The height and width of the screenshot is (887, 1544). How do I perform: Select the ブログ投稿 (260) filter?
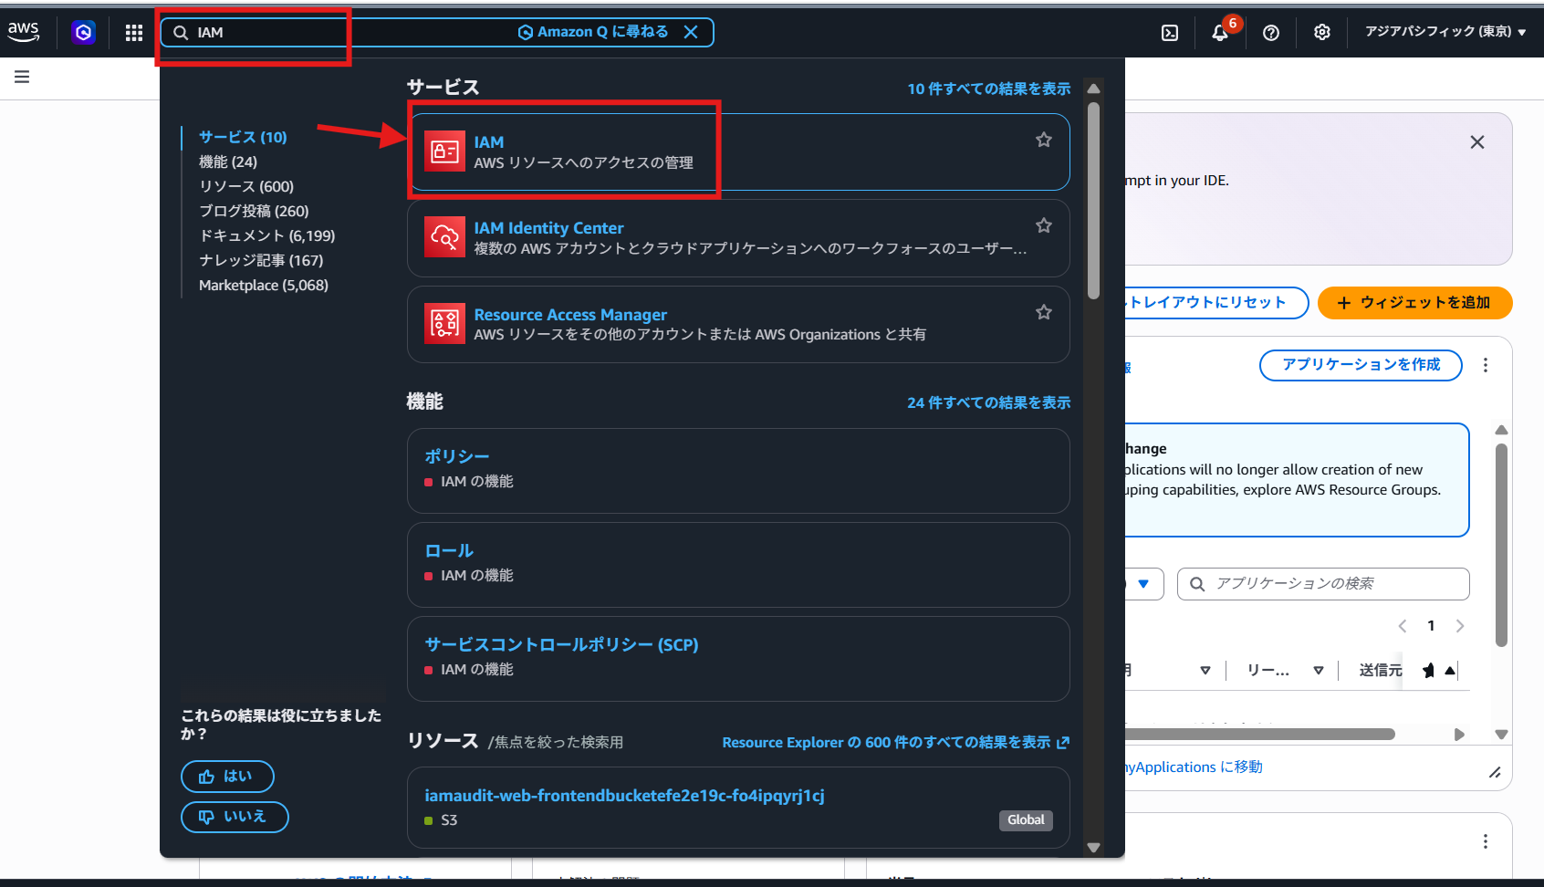pyautogui.click(x=254, y=211)
